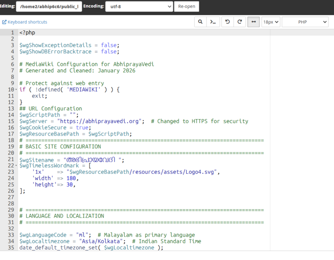Select line number 1 in the gutter
This screenshot has height=260, width=334.
point(12,32)
